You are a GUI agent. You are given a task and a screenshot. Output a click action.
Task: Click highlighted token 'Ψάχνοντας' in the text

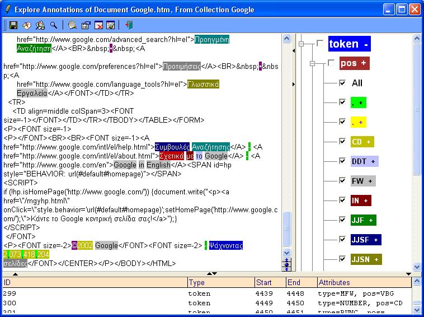click(x=226, y=245)
